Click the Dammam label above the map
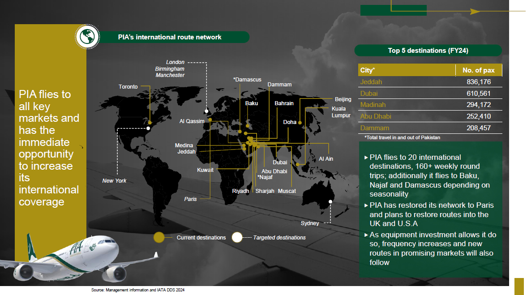Image resolution: width=527 pixels, height=295 pixels. coord(279,84)
